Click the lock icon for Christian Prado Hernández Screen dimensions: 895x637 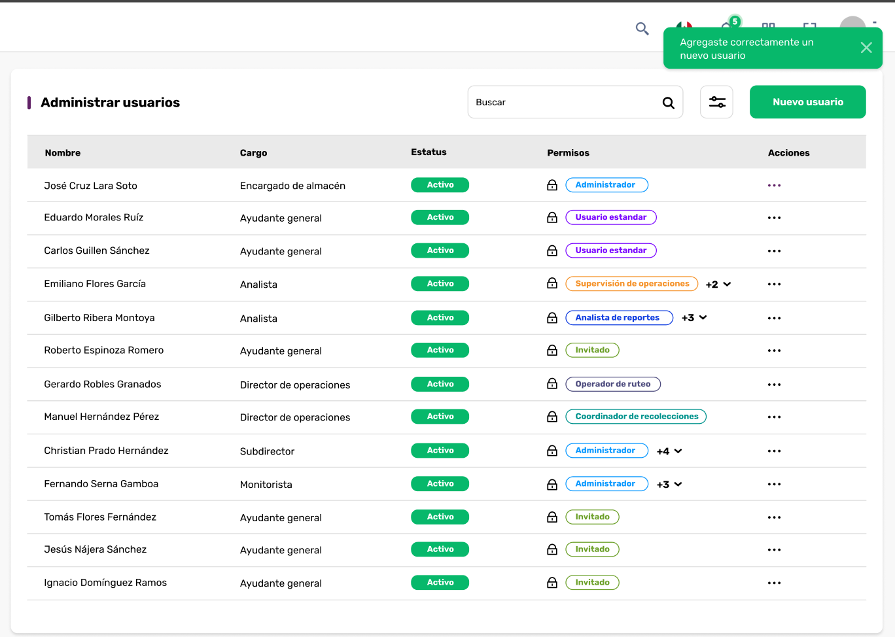[x=552, y=451]
